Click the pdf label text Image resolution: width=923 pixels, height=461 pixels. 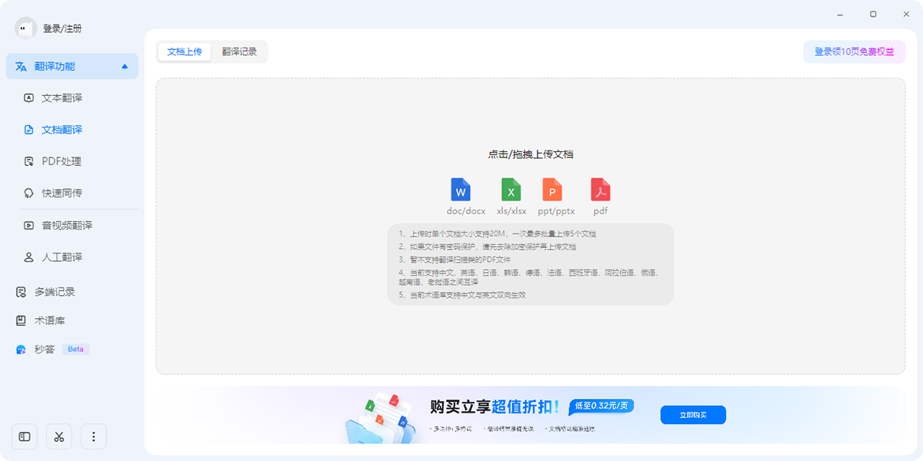(601, 211)
